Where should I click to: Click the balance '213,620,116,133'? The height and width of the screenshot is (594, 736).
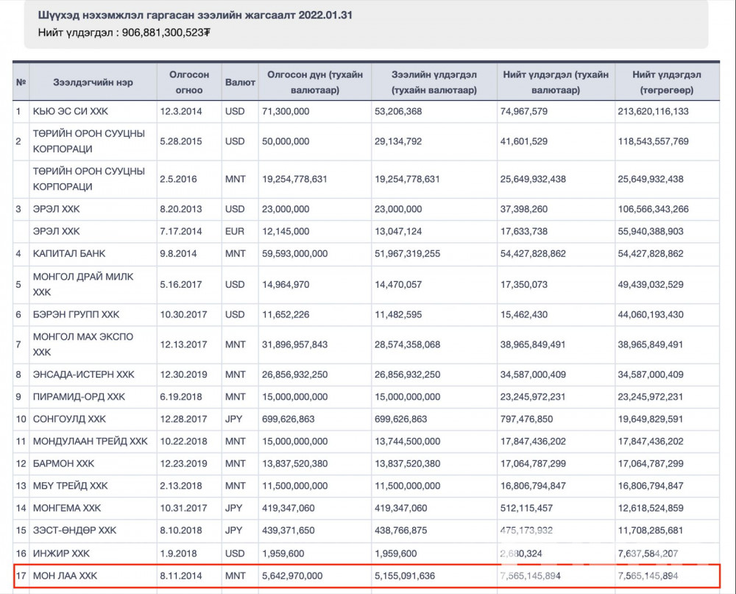click(653, 111)
